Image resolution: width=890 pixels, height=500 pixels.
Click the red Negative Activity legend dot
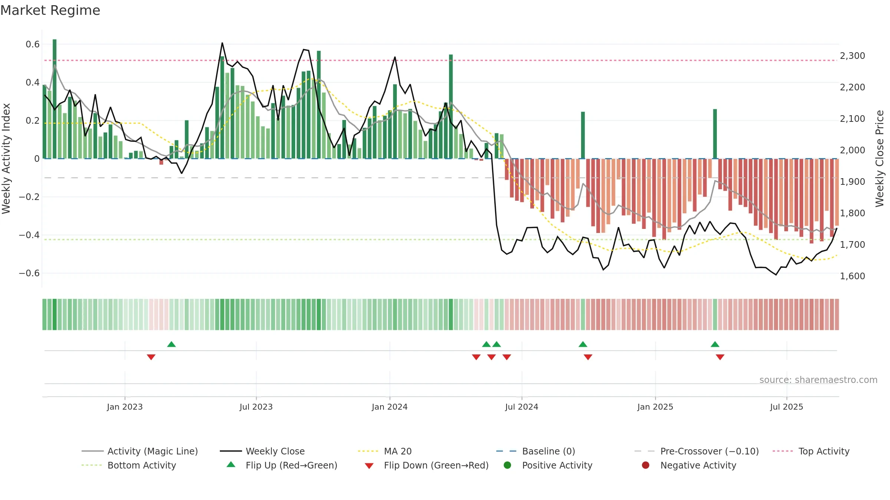point(646,465)
